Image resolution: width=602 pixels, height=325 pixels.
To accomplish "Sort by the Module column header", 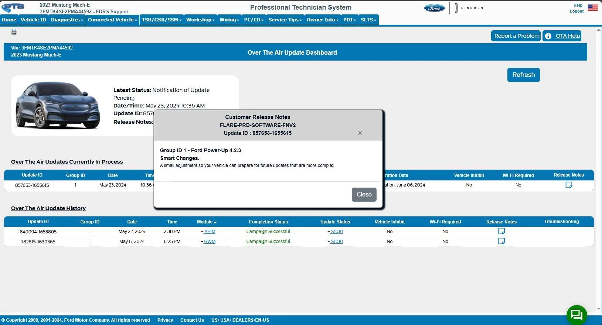I will (207, 222).
